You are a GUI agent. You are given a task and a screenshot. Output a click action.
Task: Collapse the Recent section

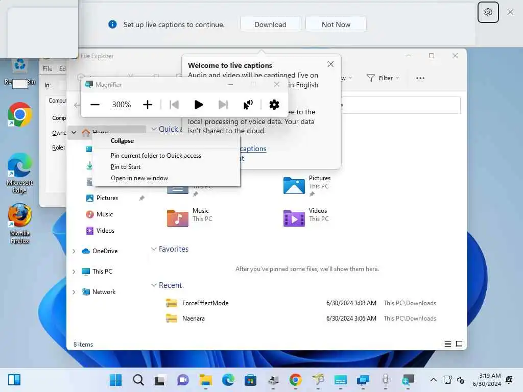[x=154, y=285]
